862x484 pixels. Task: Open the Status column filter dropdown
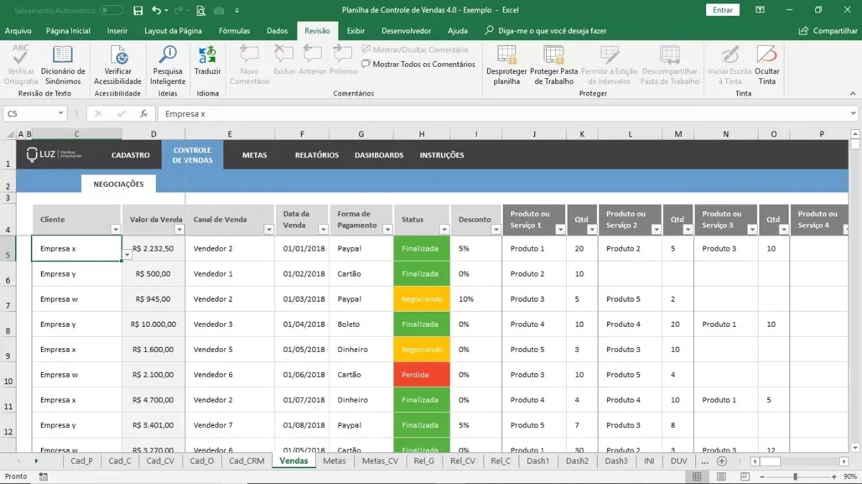pos(444,230)
